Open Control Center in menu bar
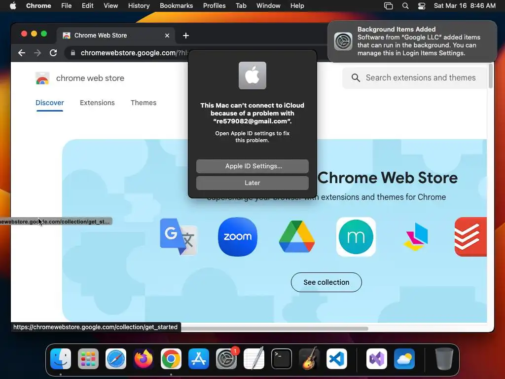This screenshot has height=379, width=505. [422, 6]
